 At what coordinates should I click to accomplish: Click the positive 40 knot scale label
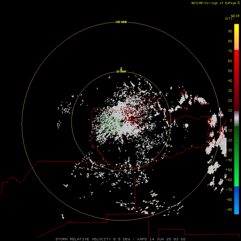230,81
